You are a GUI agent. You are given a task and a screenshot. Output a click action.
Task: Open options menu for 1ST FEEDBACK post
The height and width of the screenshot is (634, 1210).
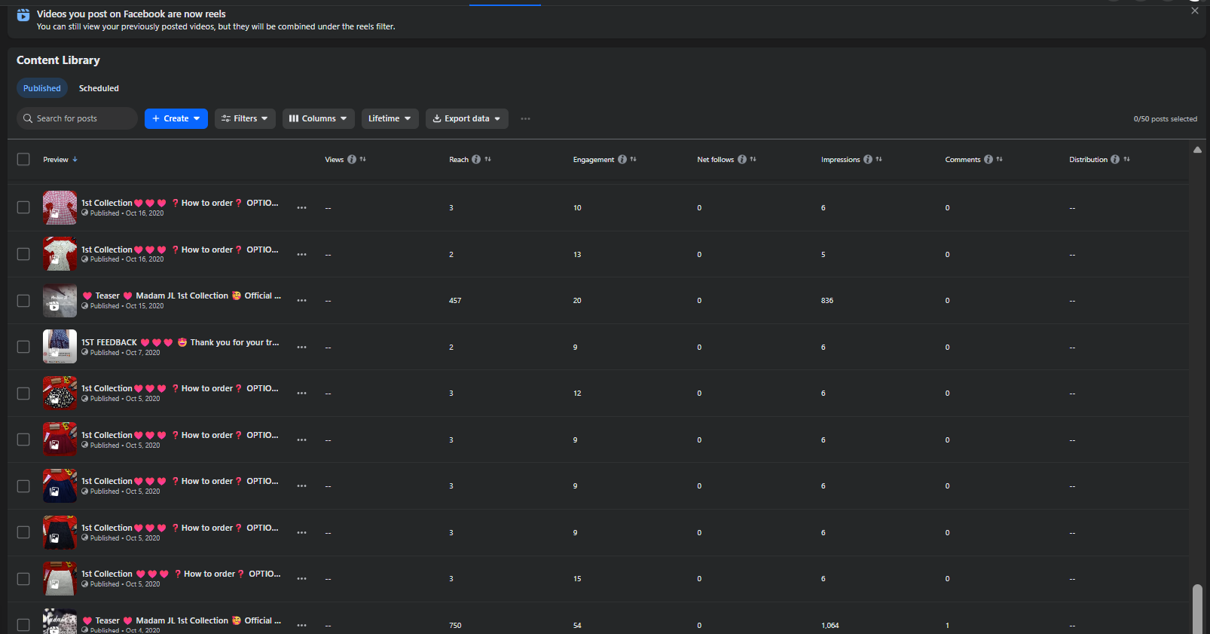pos(302,348)
